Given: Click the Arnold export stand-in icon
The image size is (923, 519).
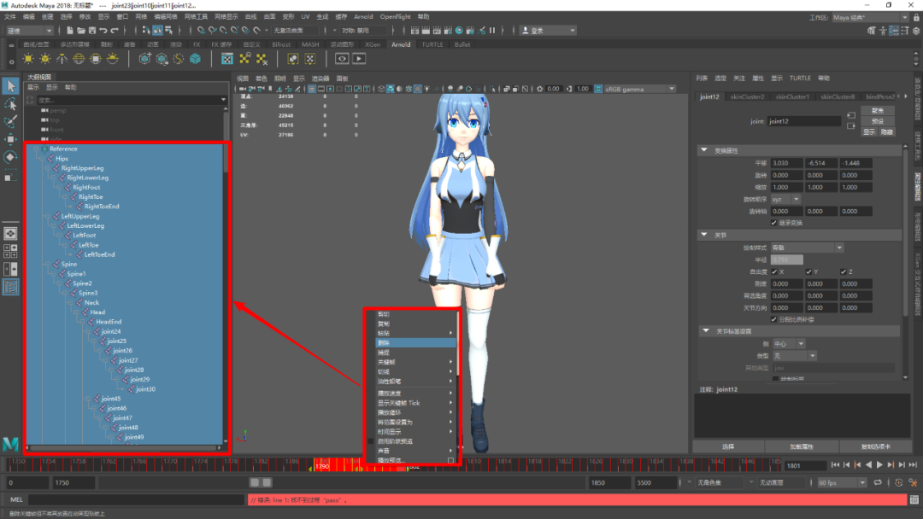Looking at the screenshot, I should (162, 59).
